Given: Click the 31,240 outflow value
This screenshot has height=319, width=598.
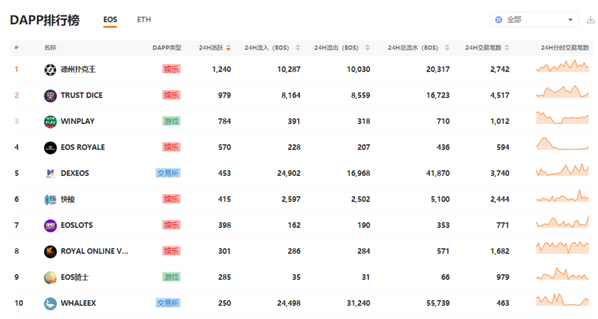Looking at the screenshot, I should [358, 303].
